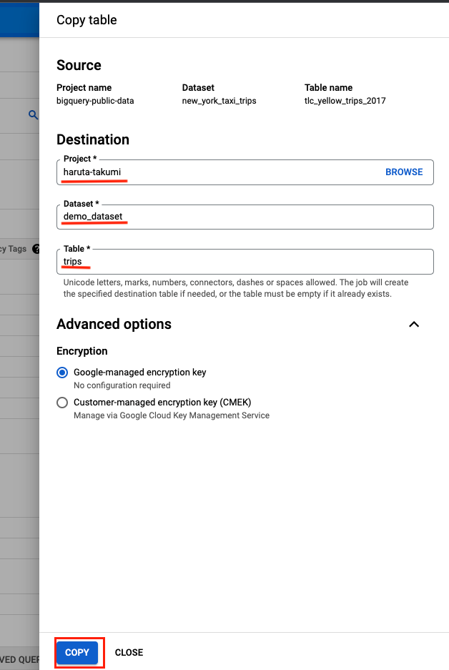
Task: Select the BROWSE control in the Project row
Action: coord(404,172)
